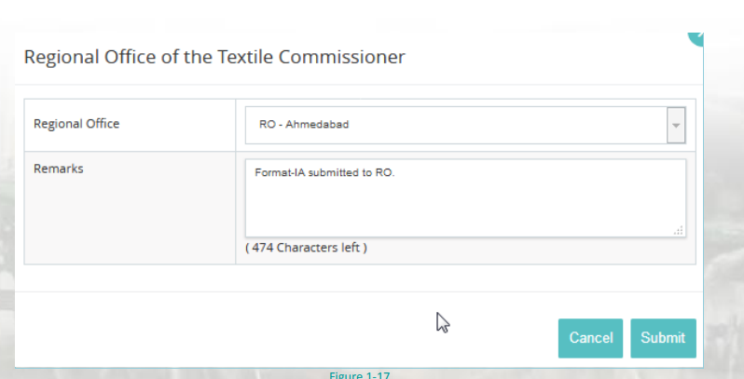Click the word "Ahmedabad" in the dropdown

coord(318,125)
